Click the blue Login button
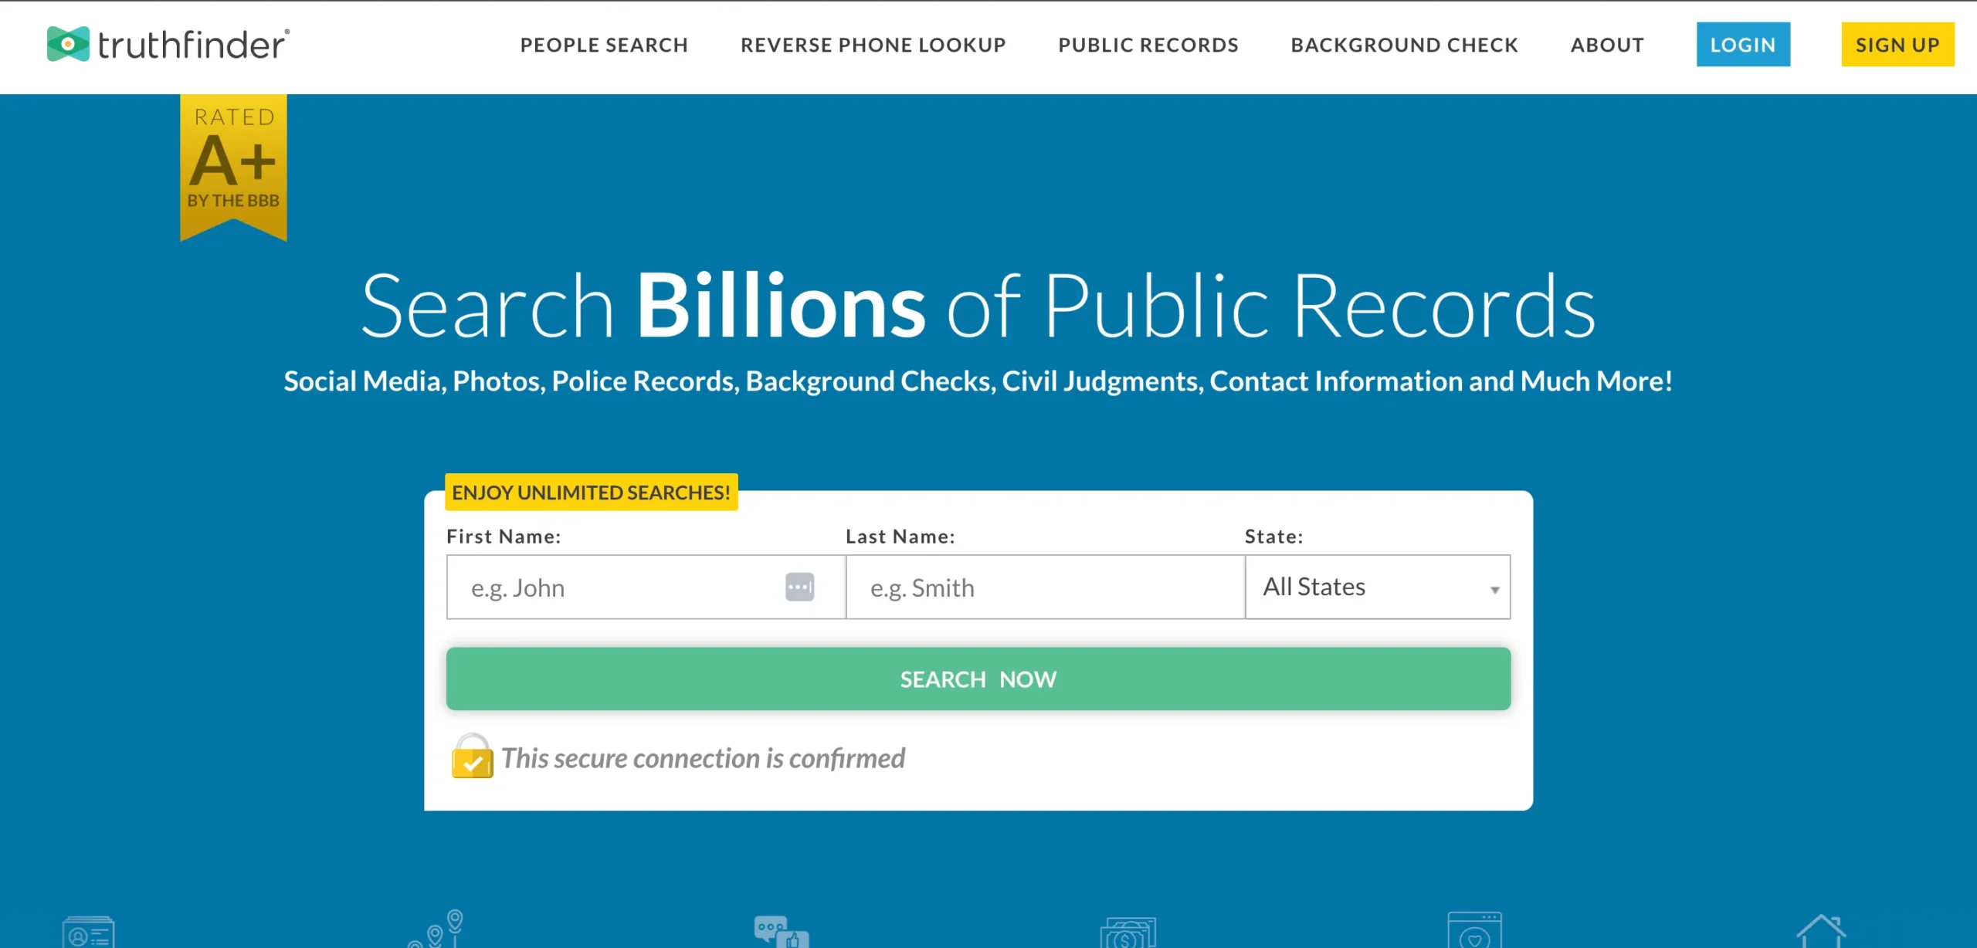The width and height of the screenshot is (1977, 948). (x=1742, y=45)
